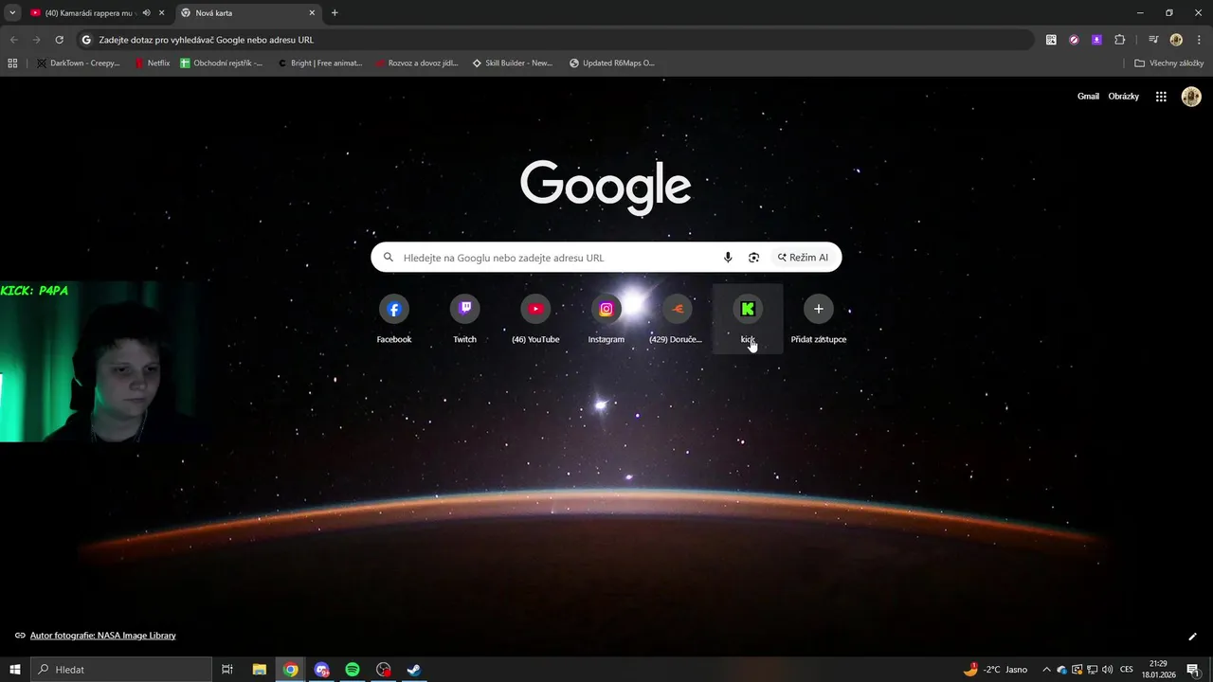The width and height of the screenshot is (1213, 682).
Task: Open the clock showing 21:29
Action: click(1158, 670)
